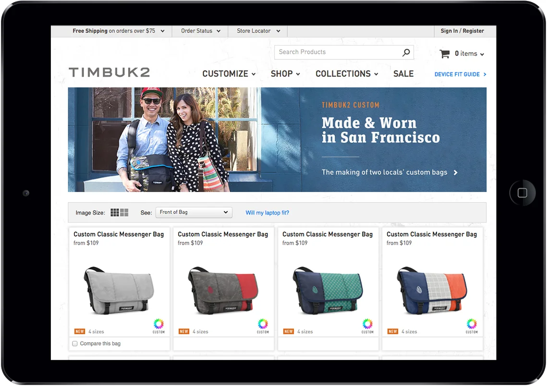547x386 pixels.
Task: Open the gray Custom Classic Messenger Bag image
Action: pos(119,291)
